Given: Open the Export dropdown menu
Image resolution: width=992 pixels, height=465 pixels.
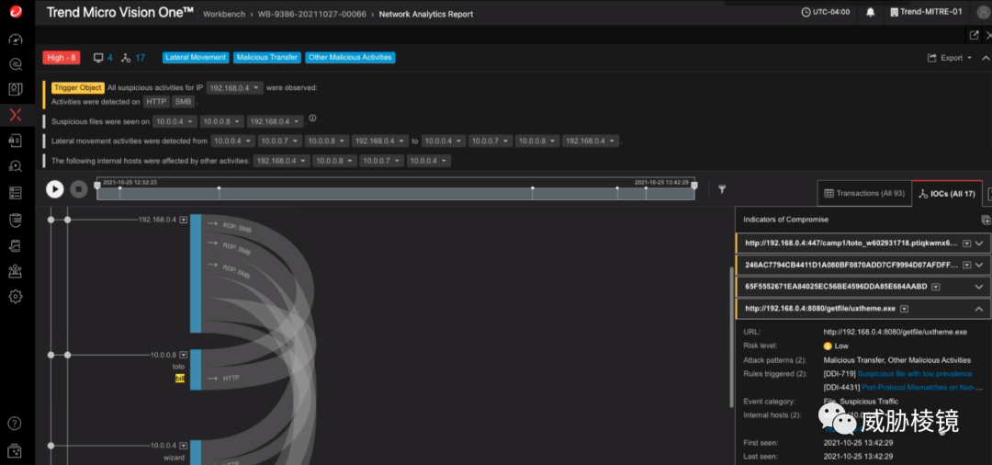Looking at the screenshot, I should 949,58.
